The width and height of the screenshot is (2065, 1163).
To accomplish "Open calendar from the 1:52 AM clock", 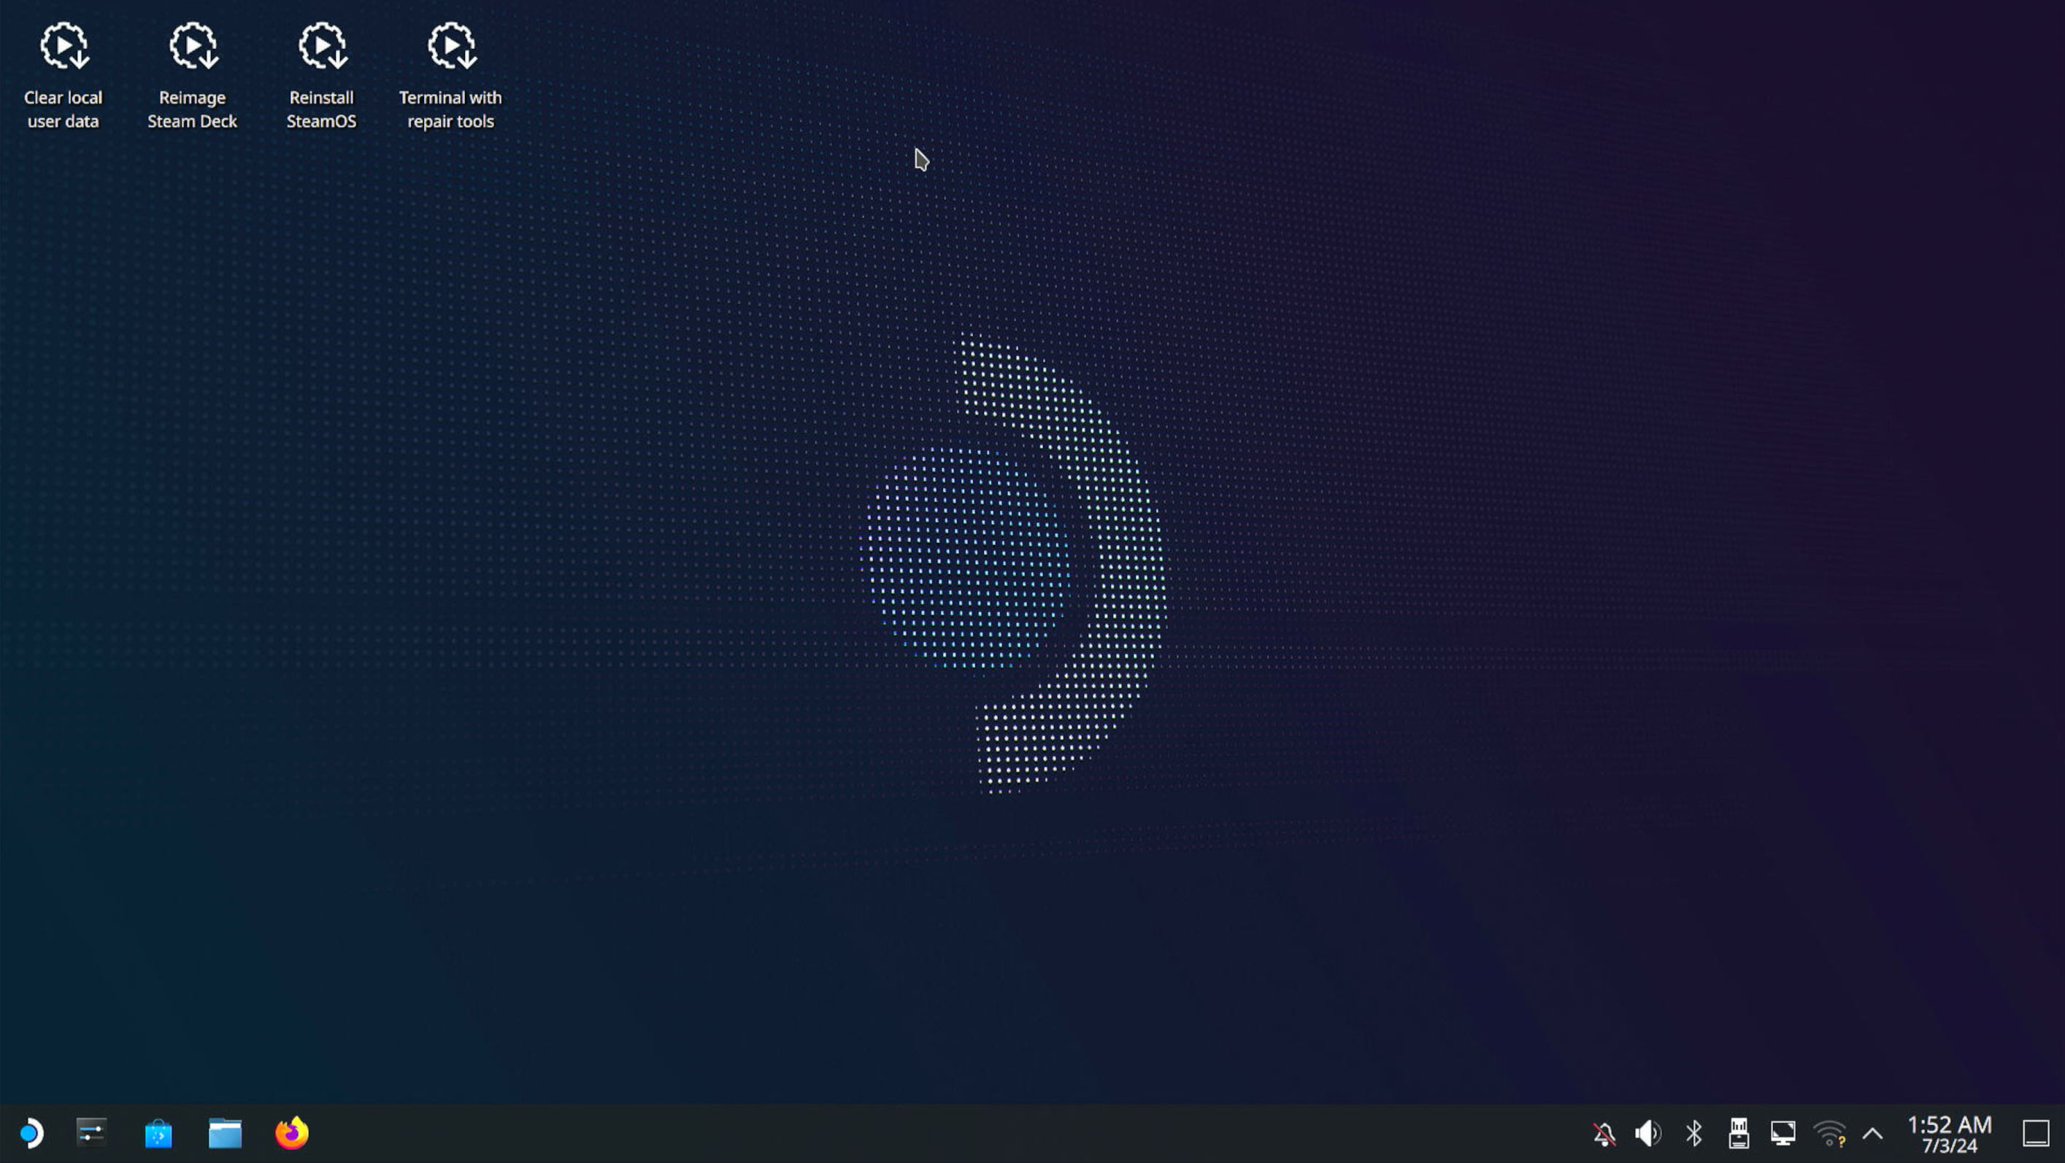I will (x=1949, y=1124).
